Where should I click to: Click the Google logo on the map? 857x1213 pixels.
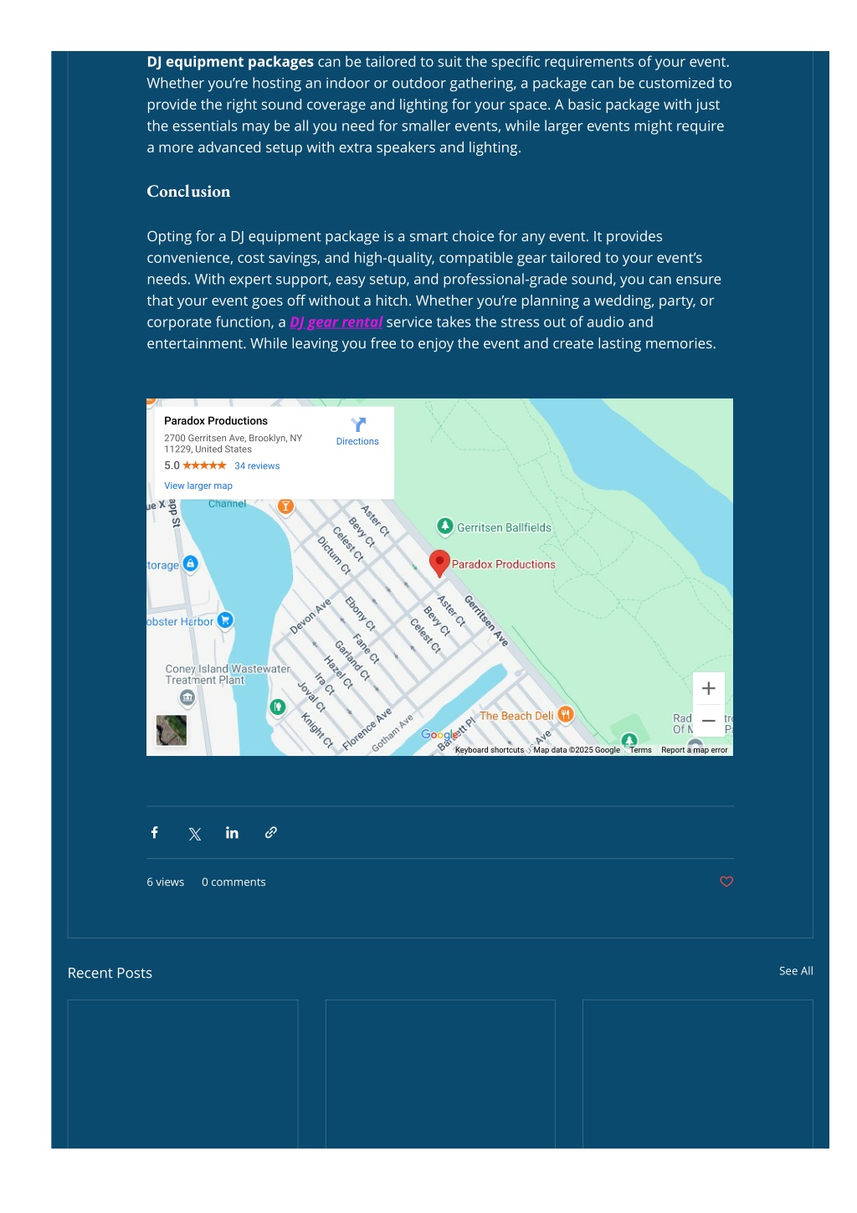(440, 735)
